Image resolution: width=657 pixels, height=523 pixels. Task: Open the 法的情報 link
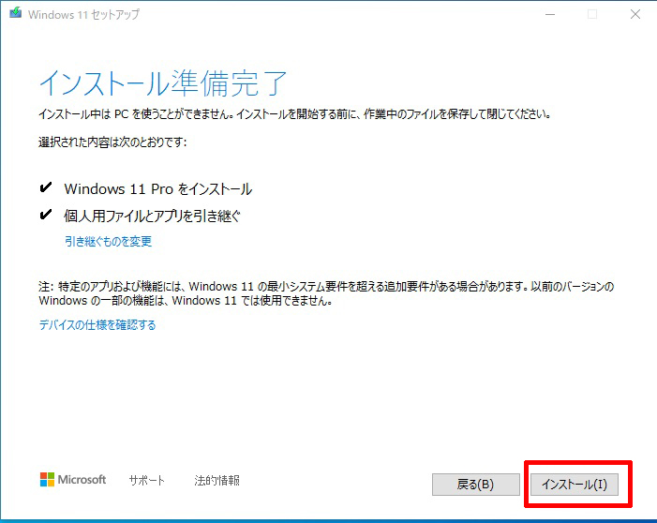tap(217, 480)
